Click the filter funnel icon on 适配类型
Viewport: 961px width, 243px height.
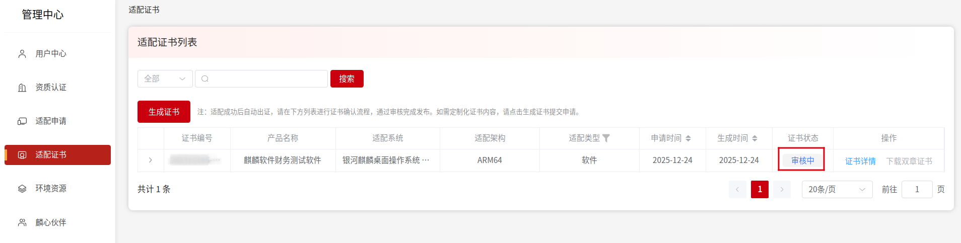tap(606, 138)
